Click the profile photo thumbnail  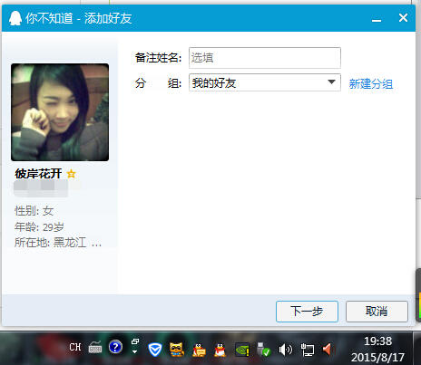[60, 112]
